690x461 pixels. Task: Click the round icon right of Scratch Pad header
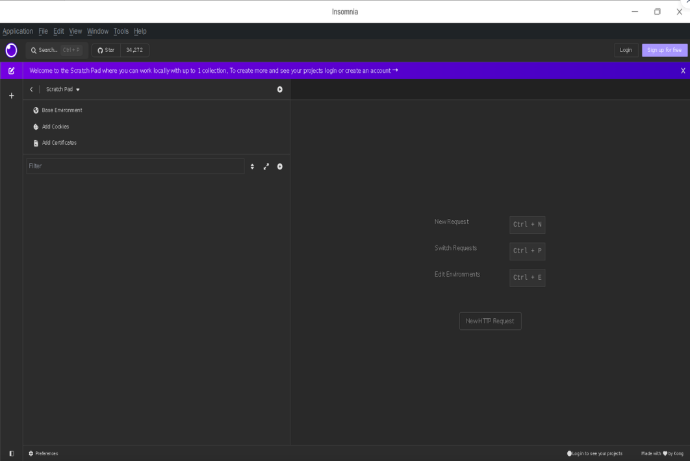pyautogui.click(x=280, y=90)
